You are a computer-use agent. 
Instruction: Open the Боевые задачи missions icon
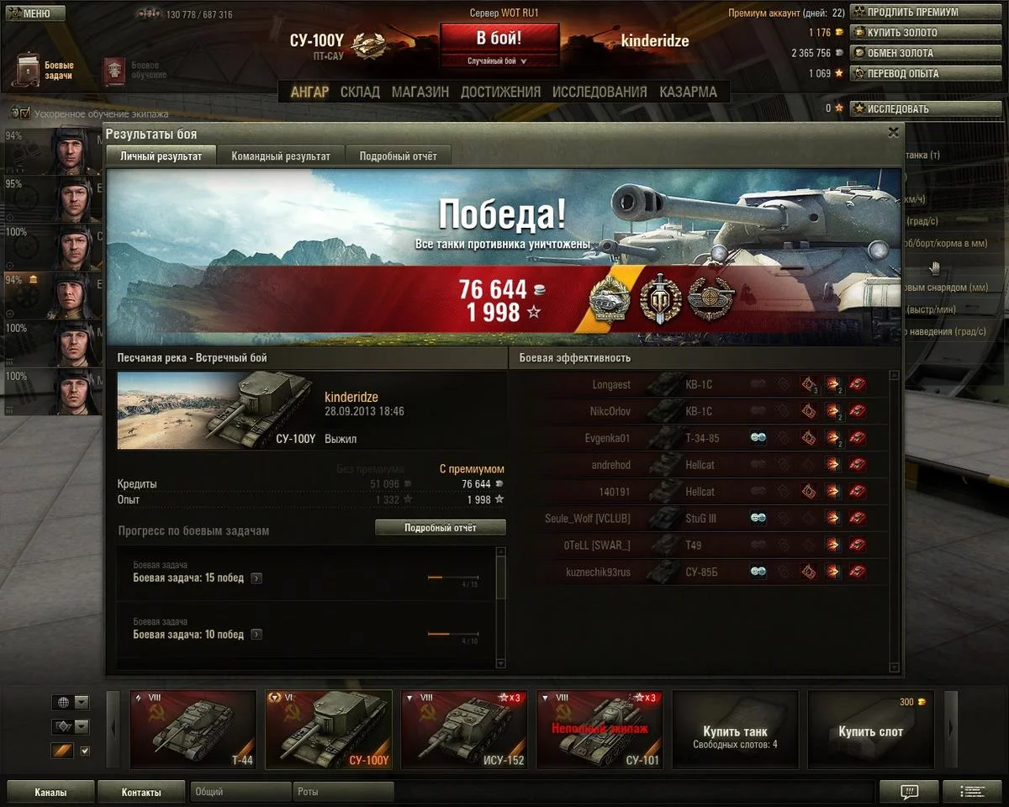pos(29,71)
